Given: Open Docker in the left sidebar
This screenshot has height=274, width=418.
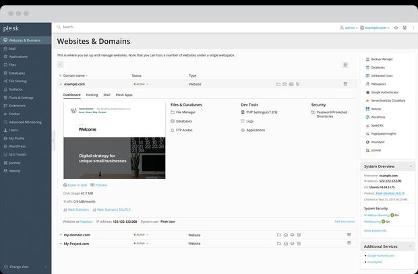Looking at the screenshot, I should tap(14, 114).
